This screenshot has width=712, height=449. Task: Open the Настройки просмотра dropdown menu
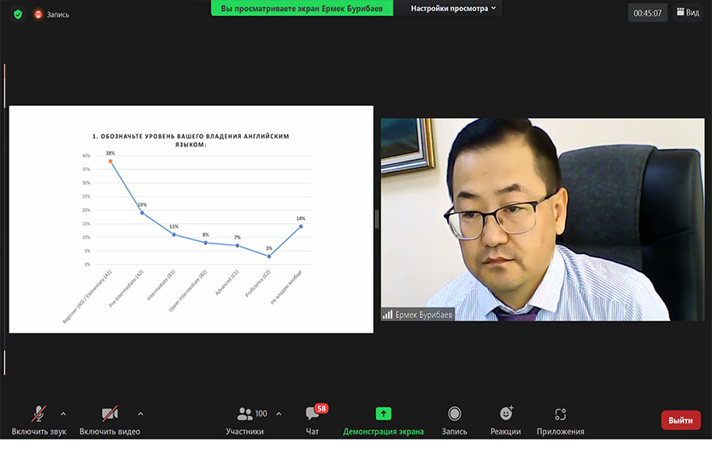click(453, 9)
